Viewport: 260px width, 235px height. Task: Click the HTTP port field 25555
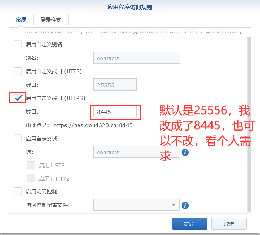(115, 85)
